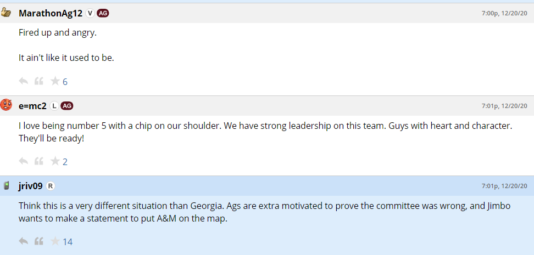This screenshot has width=534, height=255.
Task: Click the R badge next to jriv09
Action: click(51, 186)
